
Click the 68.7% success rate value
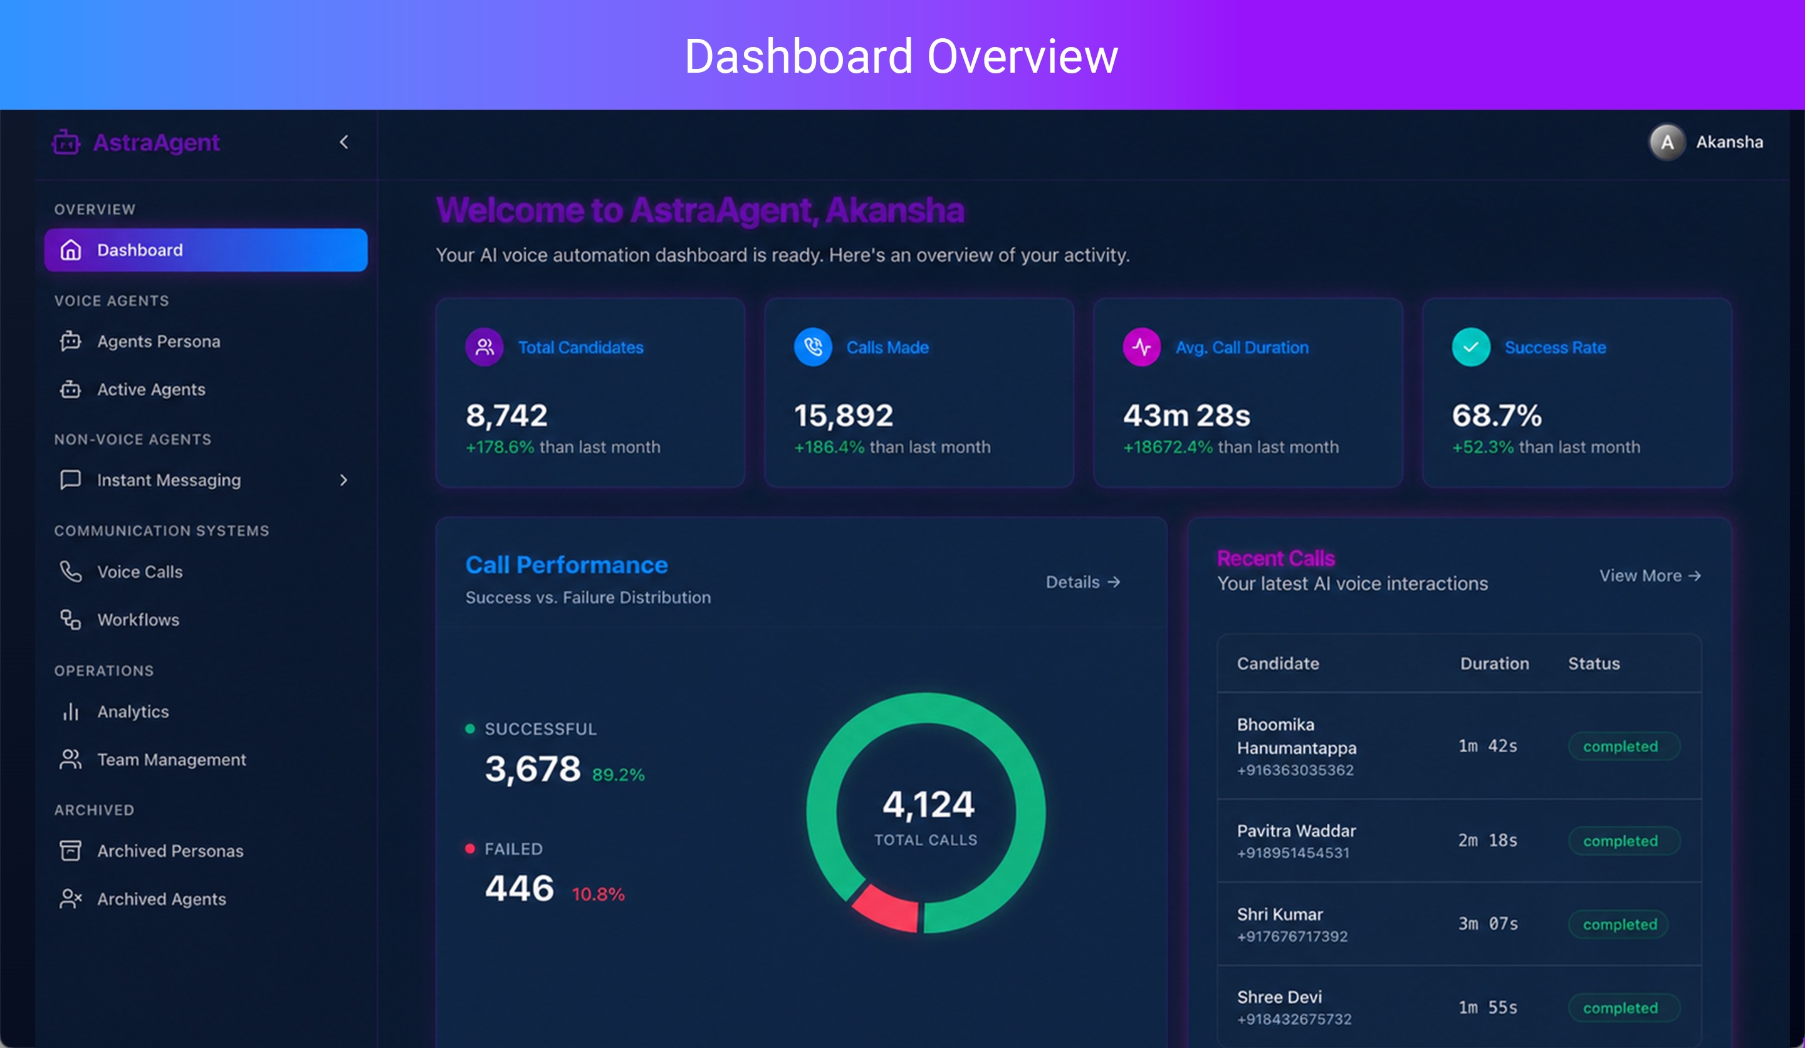[1496, 416]
